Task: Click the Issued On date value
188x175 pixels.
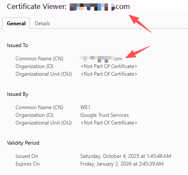Action: point(126,156)
